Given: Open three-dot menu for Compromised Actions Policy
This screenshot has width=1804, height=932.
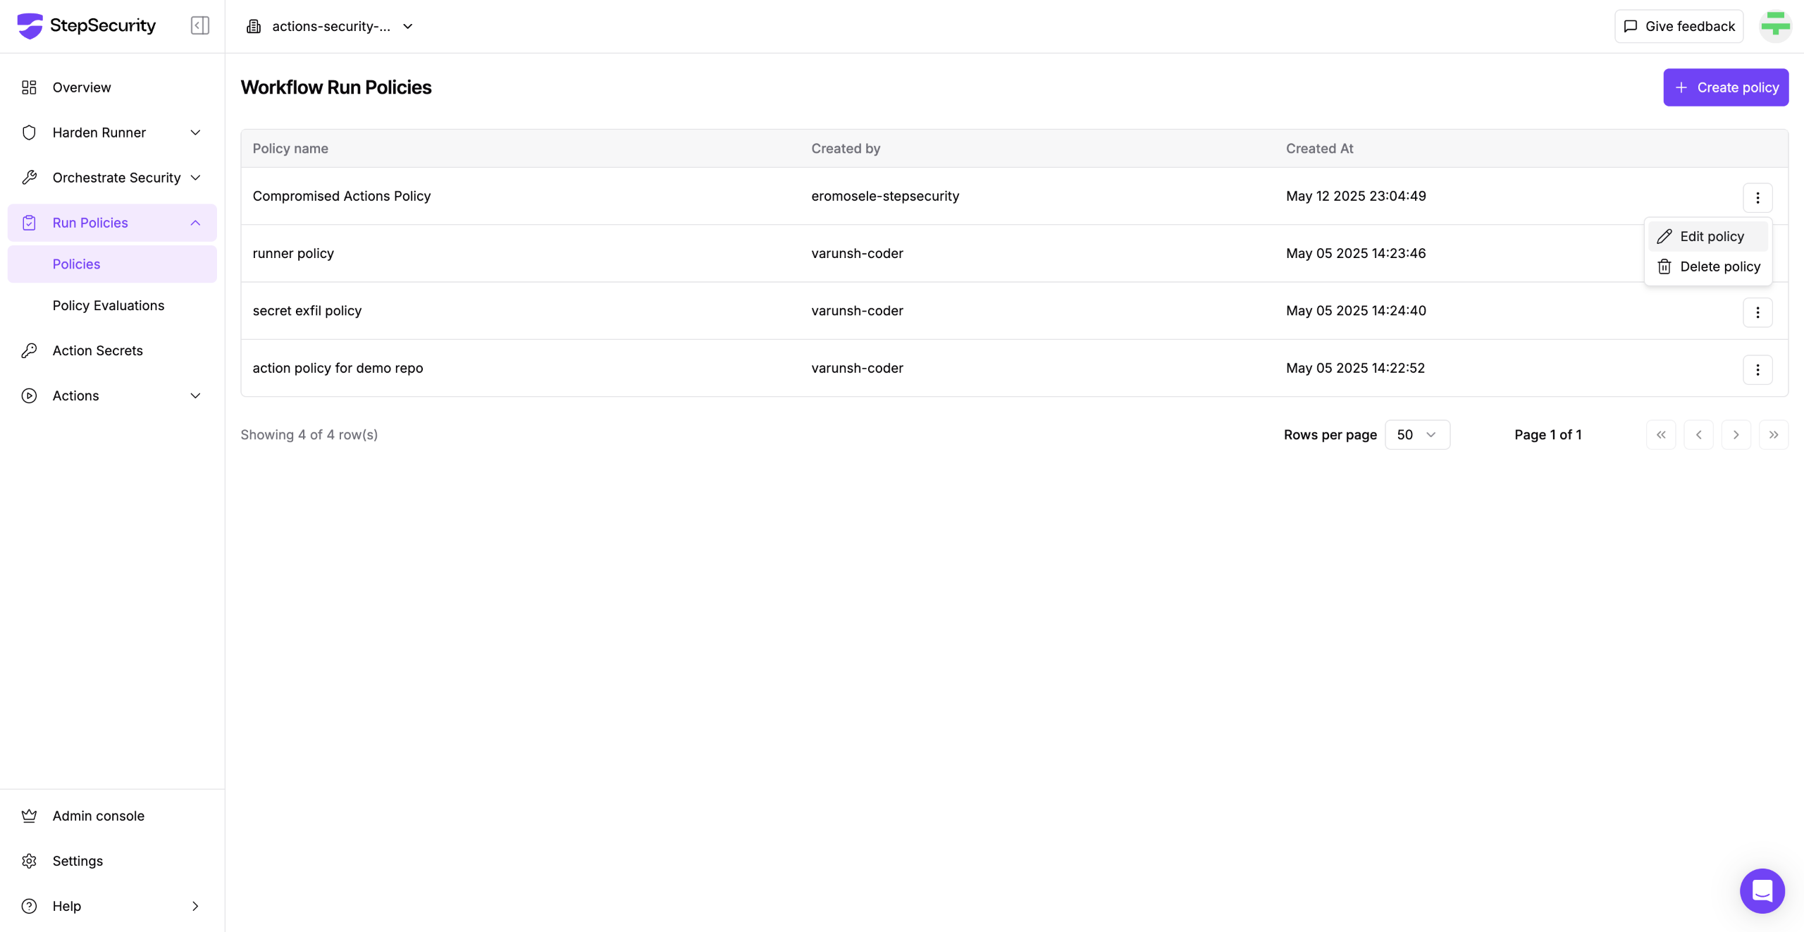Looking at the screenshot, I should coord(1757,197).
